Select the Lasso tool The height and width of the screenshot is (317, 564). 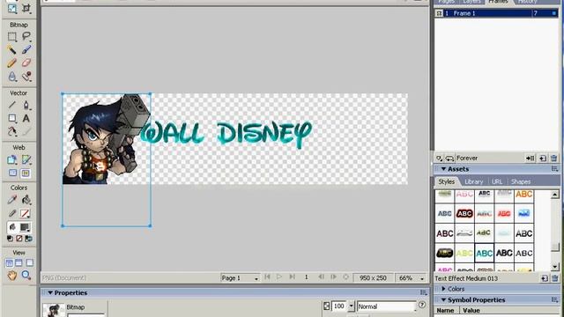(26, 36)
